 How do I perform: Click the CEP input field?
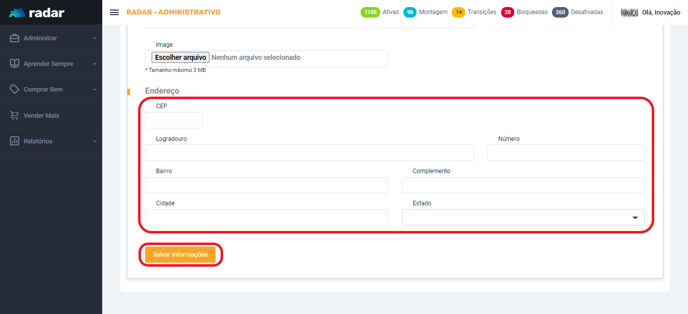click(174, 120)
